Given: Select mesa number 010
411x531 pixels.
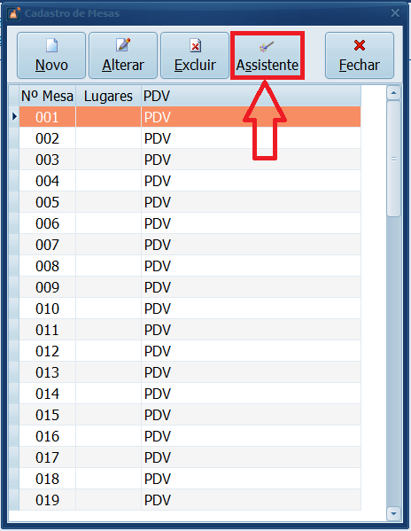Looking at the screenshot, I should (x=47, y=308).
